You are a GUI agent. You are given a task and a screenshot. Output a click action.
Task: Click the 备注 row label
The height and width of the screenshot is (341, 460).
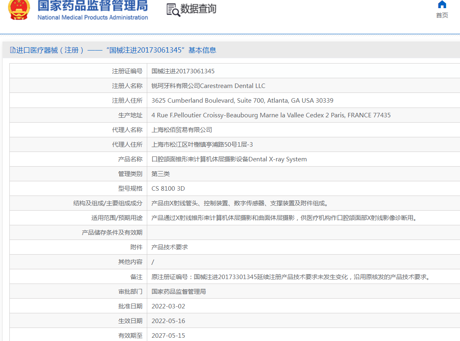136,277
